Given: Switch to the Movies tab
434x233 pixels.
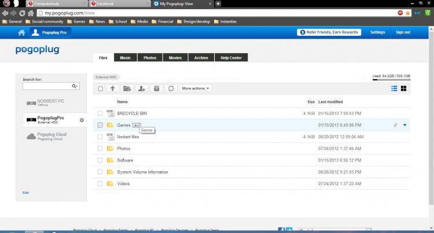Looking at the screenshot, I should pyautogui.click(x=175, y=58).
